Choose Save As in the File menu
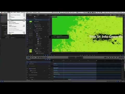This screenshot has height=94, width=125. pyautogui.click(x=17, y=21)
